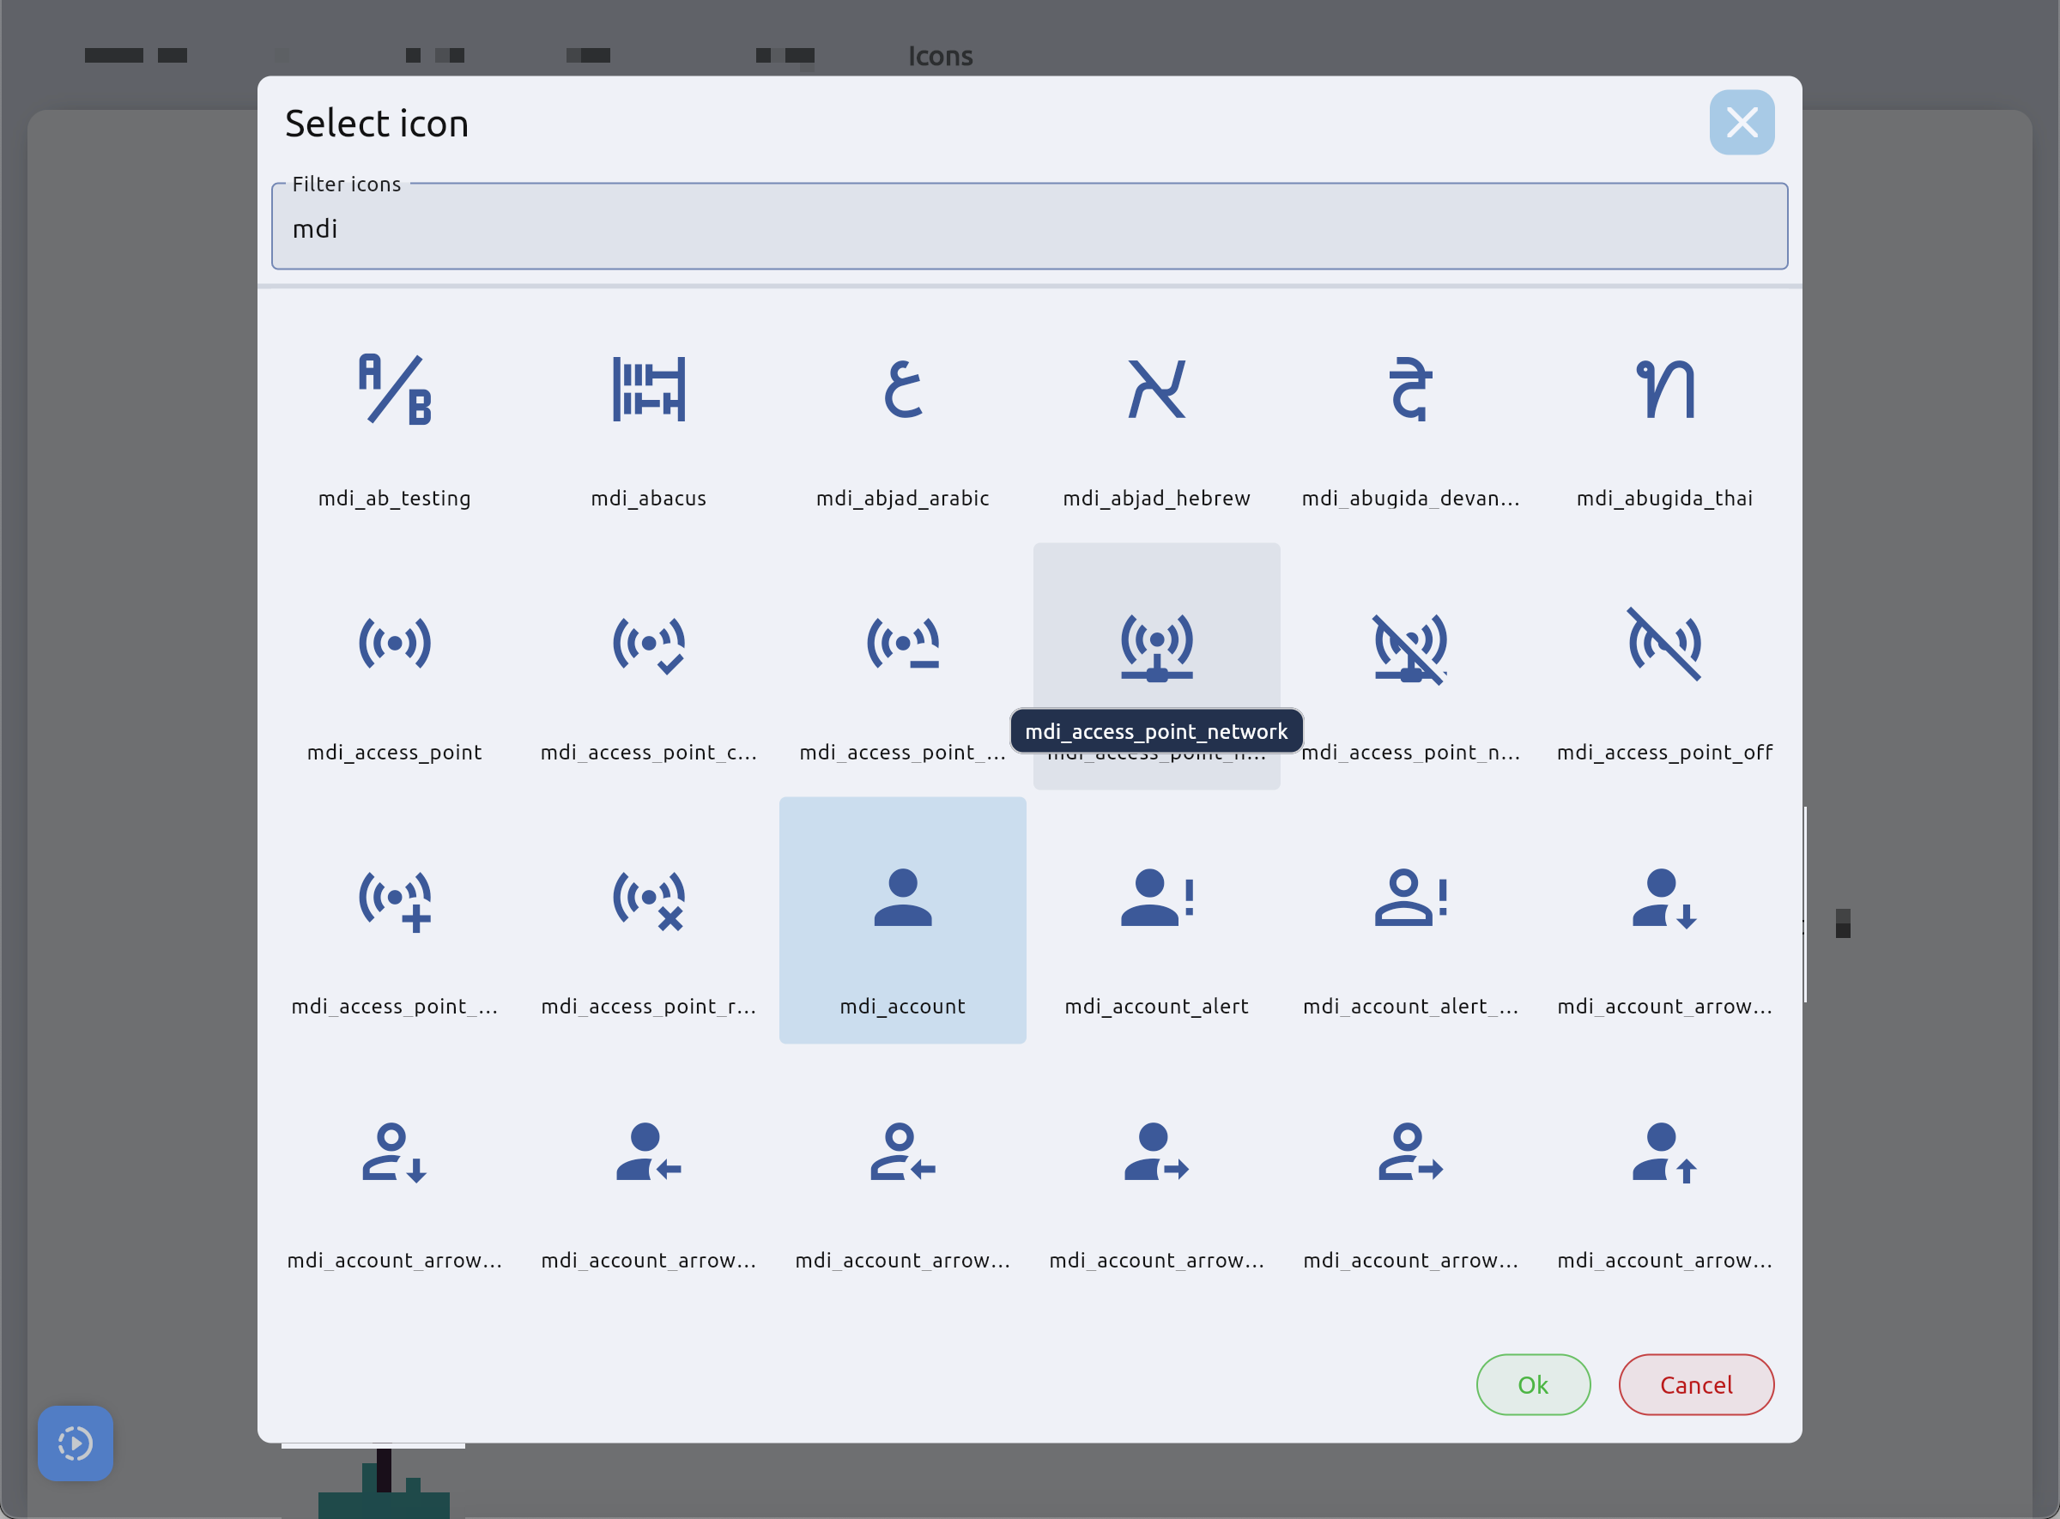Screen dimensions: 2060x1519
Task: Pick the outlined account arrow down icon
Action: pyautogui.click(x=395, y=1174)
